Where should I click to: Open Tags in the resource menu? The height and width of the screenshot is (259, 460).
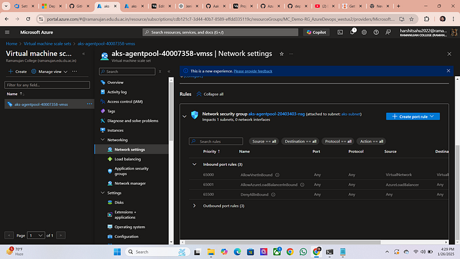coord(111,111)
